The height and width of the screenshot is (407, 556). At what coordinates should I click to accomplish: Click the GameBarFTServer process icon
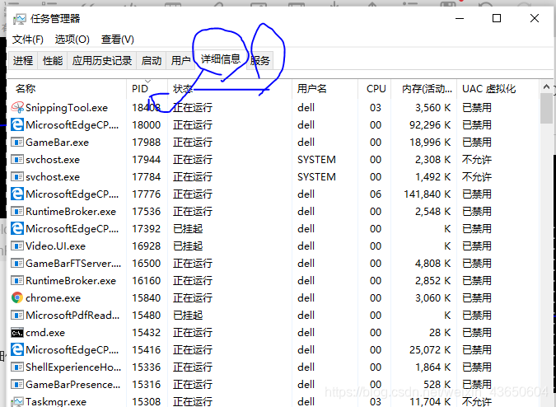tap(17, 264)
